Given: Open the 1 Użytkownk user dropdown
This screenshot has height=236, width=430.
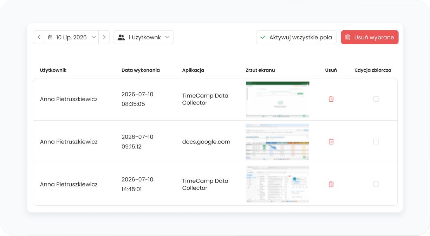Looking at the screenshot, I should (x=144, y=37).
